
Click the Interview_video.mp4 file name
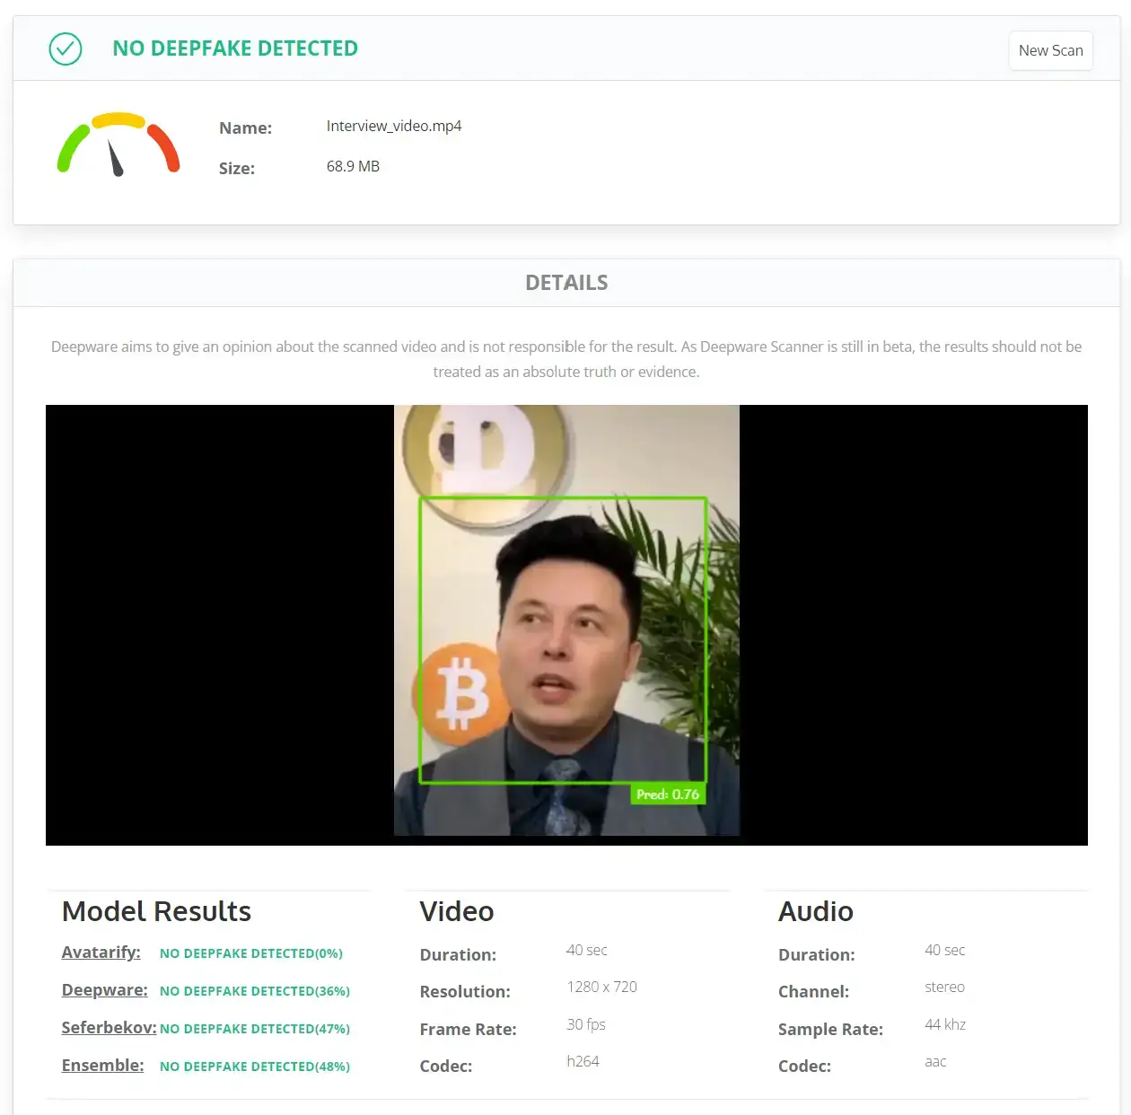click(x=393, y=126)
